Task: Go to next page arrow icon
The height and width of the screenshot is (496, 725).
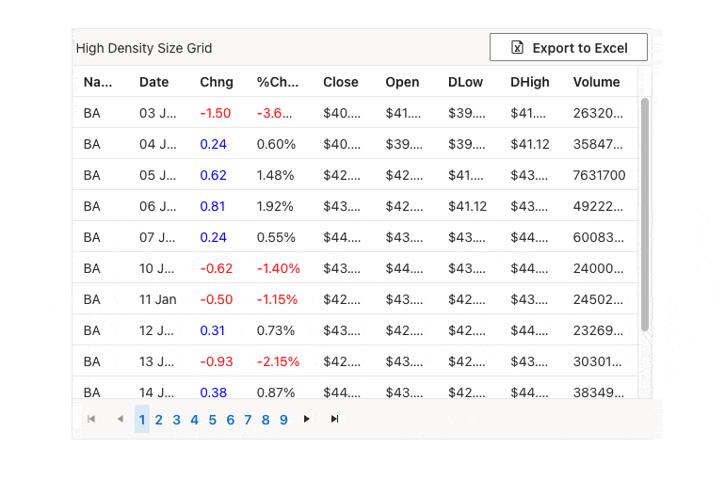Action: coord(306,419)
